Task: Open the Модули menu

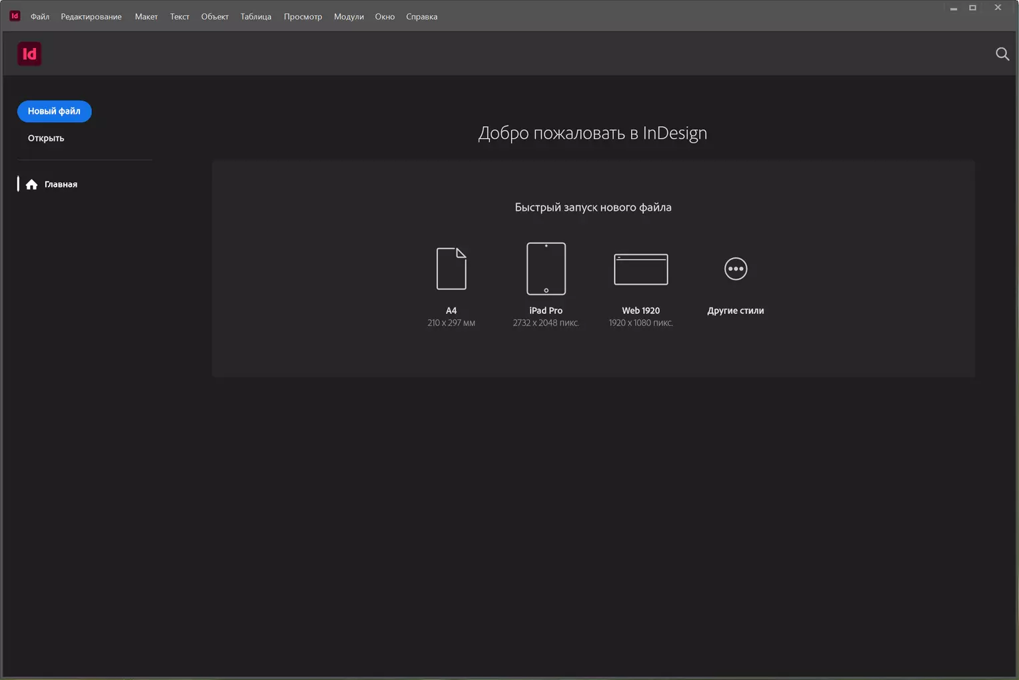Action: 349,17
